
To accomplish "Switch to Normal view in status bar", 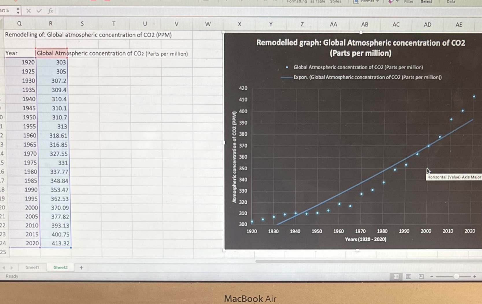I will click(396, 277).
